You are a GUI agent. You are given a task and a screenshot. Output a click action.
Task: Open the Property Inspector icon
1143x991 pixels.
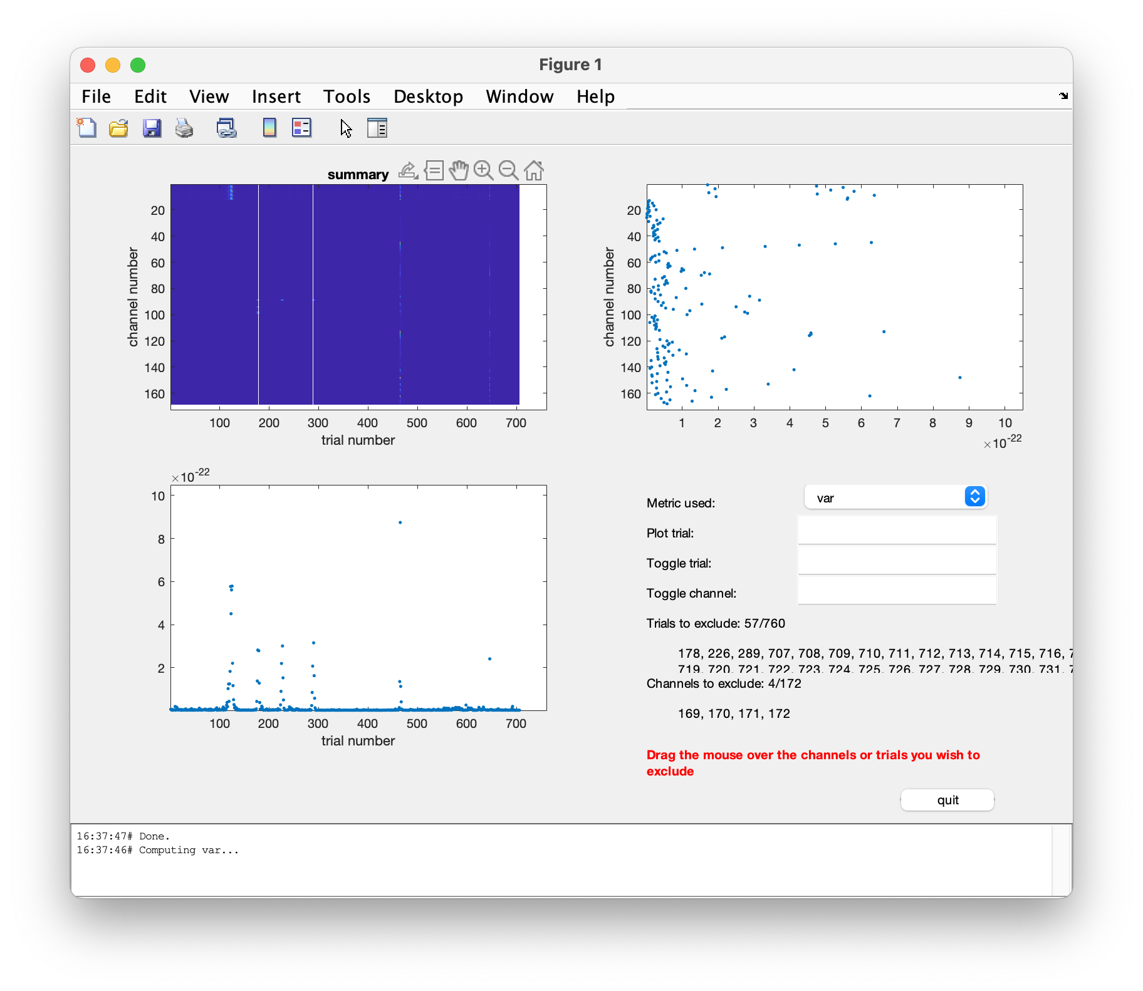(x=377, y=128)
